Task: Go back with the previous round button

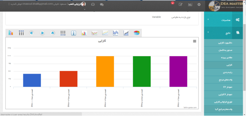Action: pos(31,33)
